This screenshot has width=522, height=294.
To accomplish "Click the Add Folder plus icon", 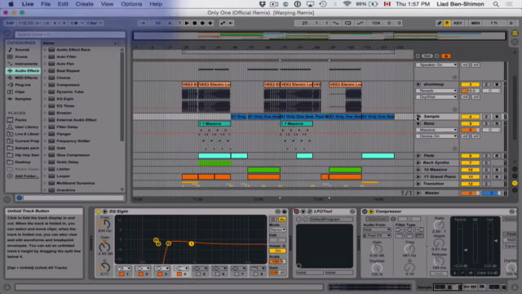I will coord(10,176).
